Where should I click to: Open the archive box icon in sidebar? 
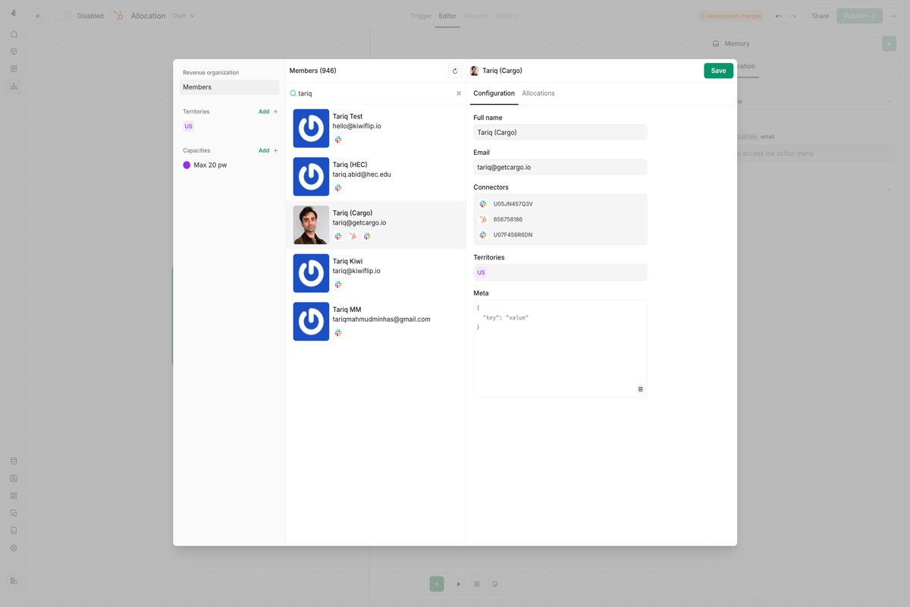pyautogui.click(x=14, y=69)
